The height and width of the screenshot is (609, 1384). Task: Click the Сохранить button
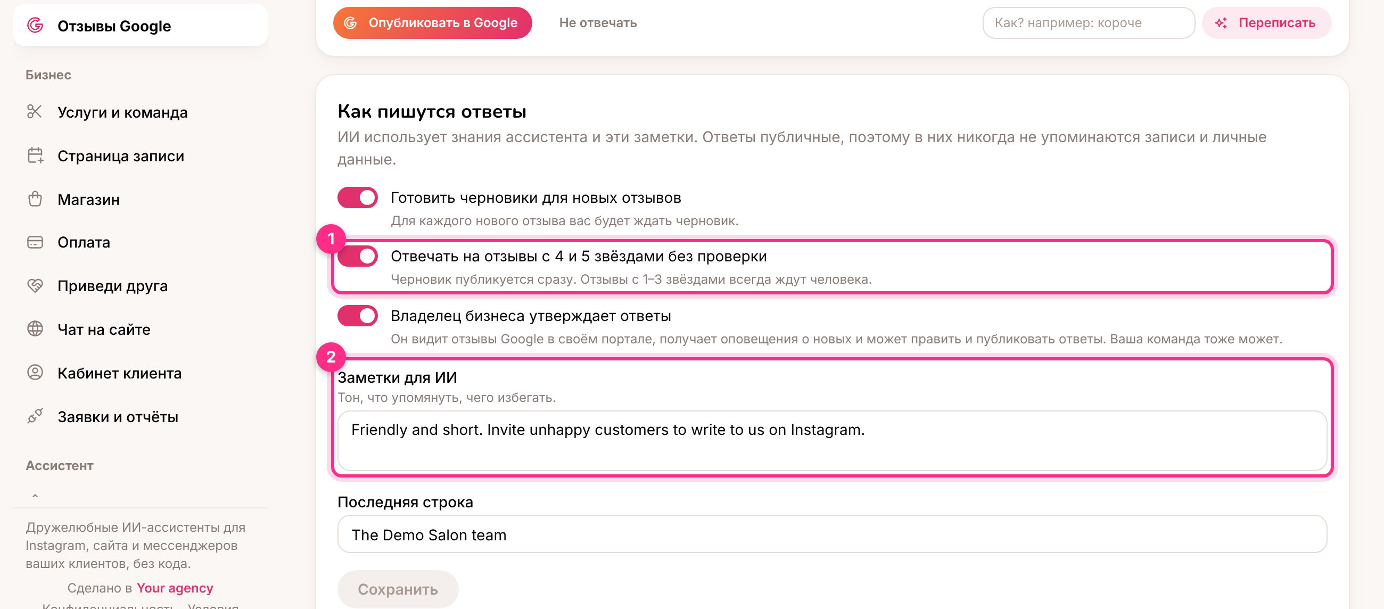tap(398, 589)
